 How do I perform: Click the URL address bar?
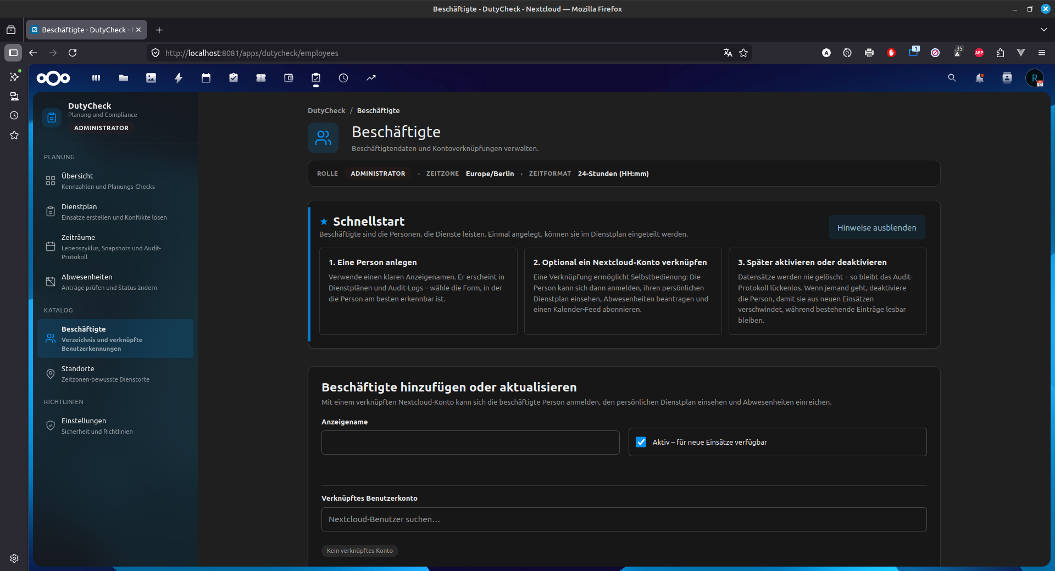point(440,53)
